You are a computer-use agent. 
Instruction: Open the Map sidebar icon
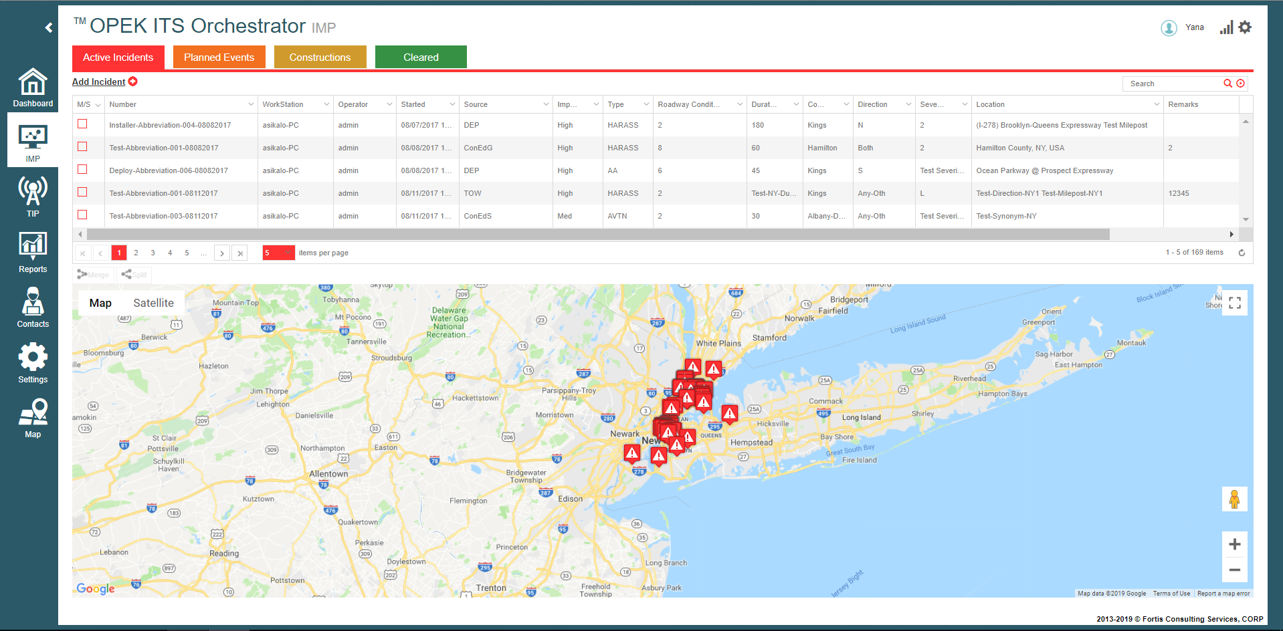click(x=33, y=418)
